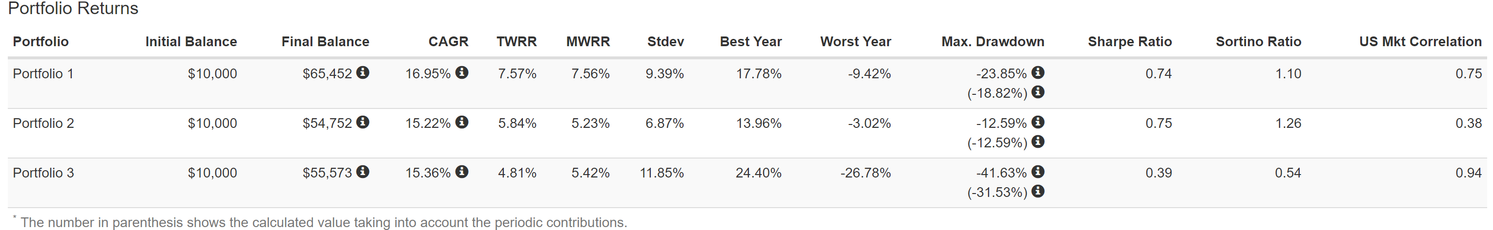Click info icon beside -12.59% max drawdown
The image size is (1493, 230).
click(x=1038, y=122)
